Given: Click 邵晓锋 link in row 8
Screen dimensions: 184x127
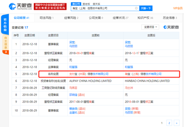Looking at the screenshot, I should 73,95.
